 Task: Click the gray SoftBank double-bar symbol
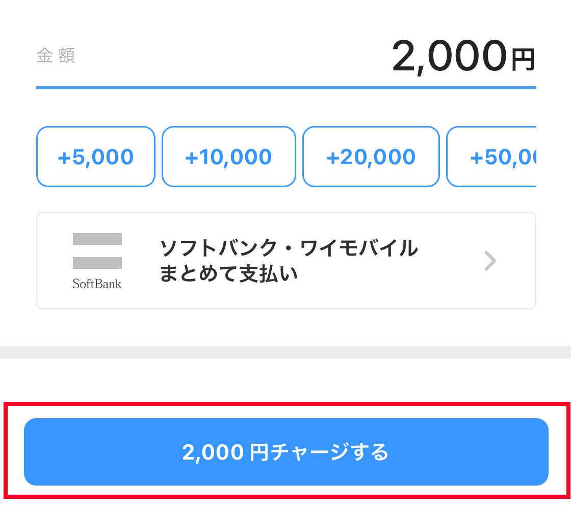pyautogui.click(x=97, y=251)
